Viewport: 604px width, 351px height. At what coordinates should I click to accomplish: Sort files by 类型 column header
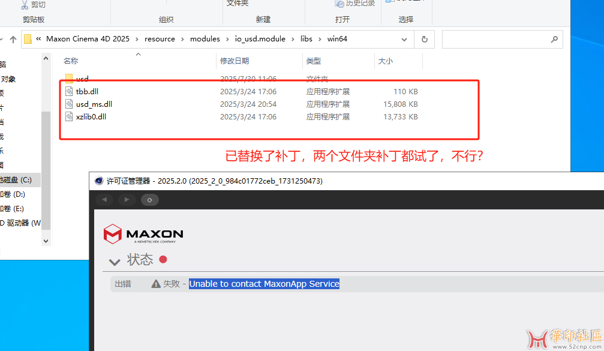click(314, 61)
